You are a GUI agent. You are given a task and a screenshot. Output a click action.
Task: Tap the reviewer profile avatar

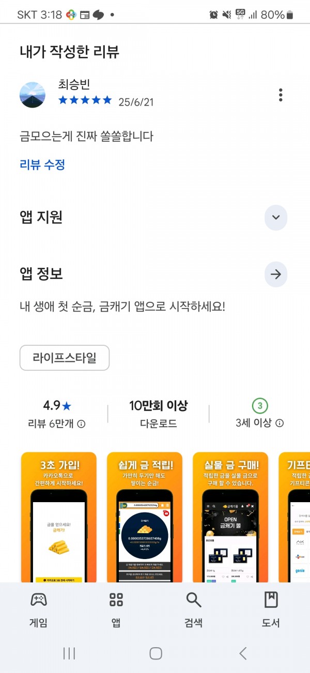click(32, 95)
